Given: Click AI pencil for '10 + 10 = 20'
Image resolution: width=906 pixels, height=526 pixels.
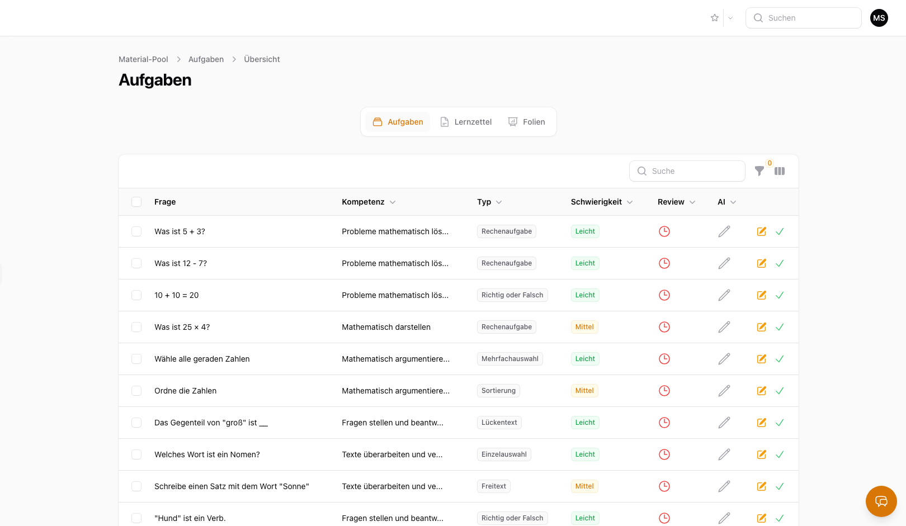Looking at the screenshot, I should point(724,295).
